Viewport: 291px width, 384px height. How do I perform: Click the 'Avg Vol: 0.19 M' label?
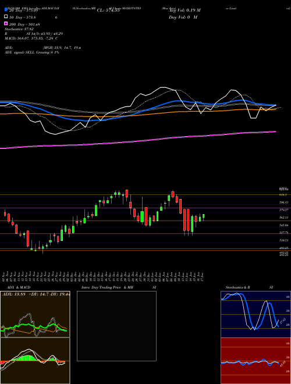185,10
